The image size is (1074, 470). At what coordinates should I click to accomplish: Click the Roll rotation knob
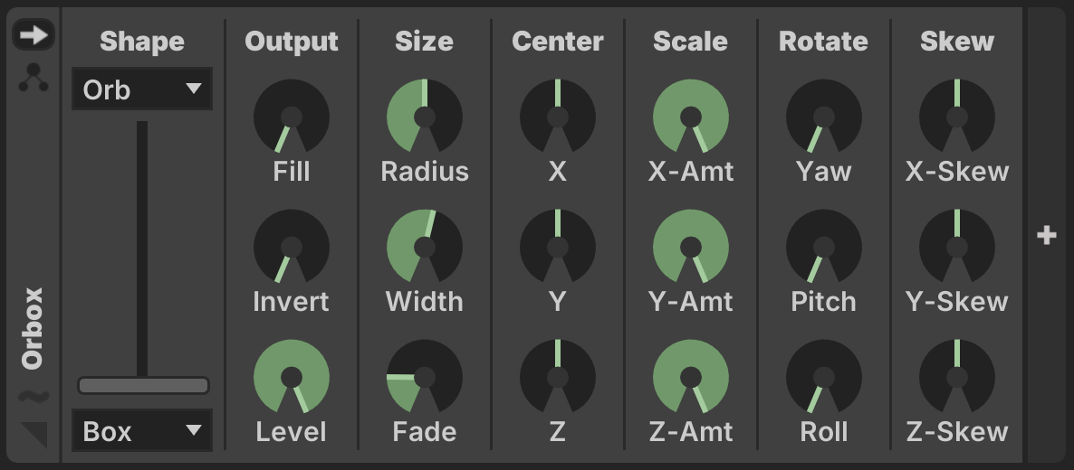823,377
